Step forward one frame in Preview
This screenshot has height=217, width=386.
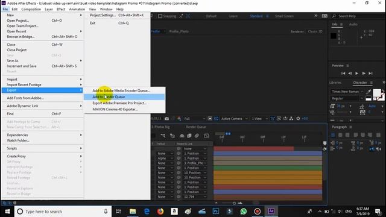pos(363,74)
